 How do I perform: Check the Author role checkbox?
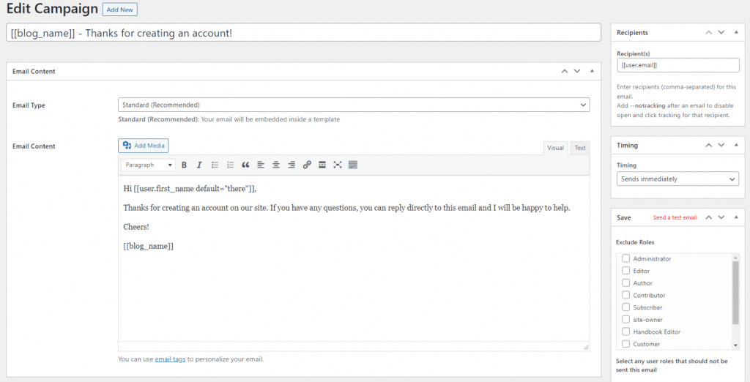(625, 282)
